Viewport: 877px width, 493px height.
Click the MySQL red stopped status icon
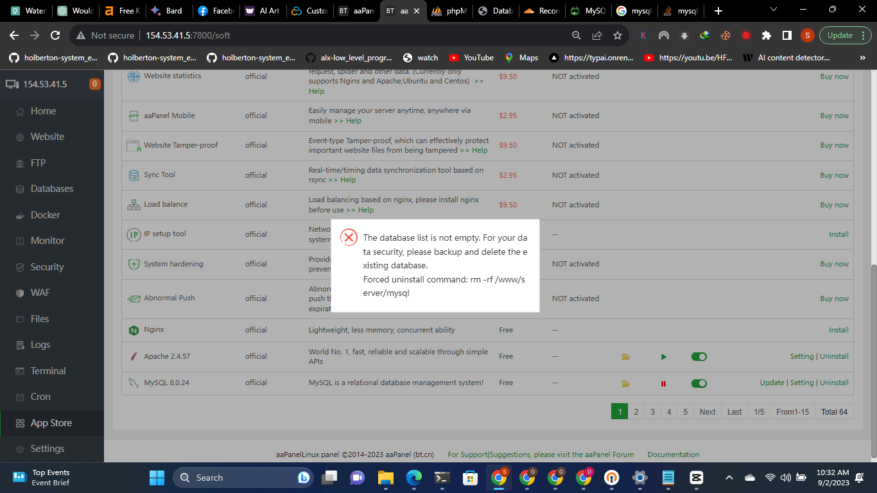pos(663,383)
